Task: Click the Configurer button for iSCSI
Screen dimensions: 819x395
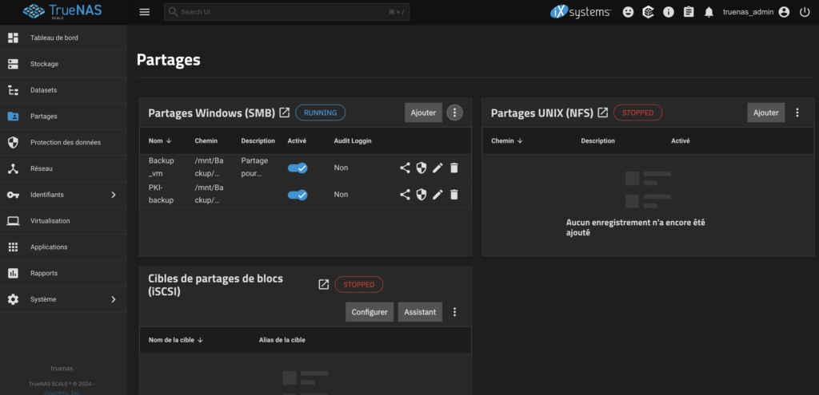Action: tap(370, 312)
